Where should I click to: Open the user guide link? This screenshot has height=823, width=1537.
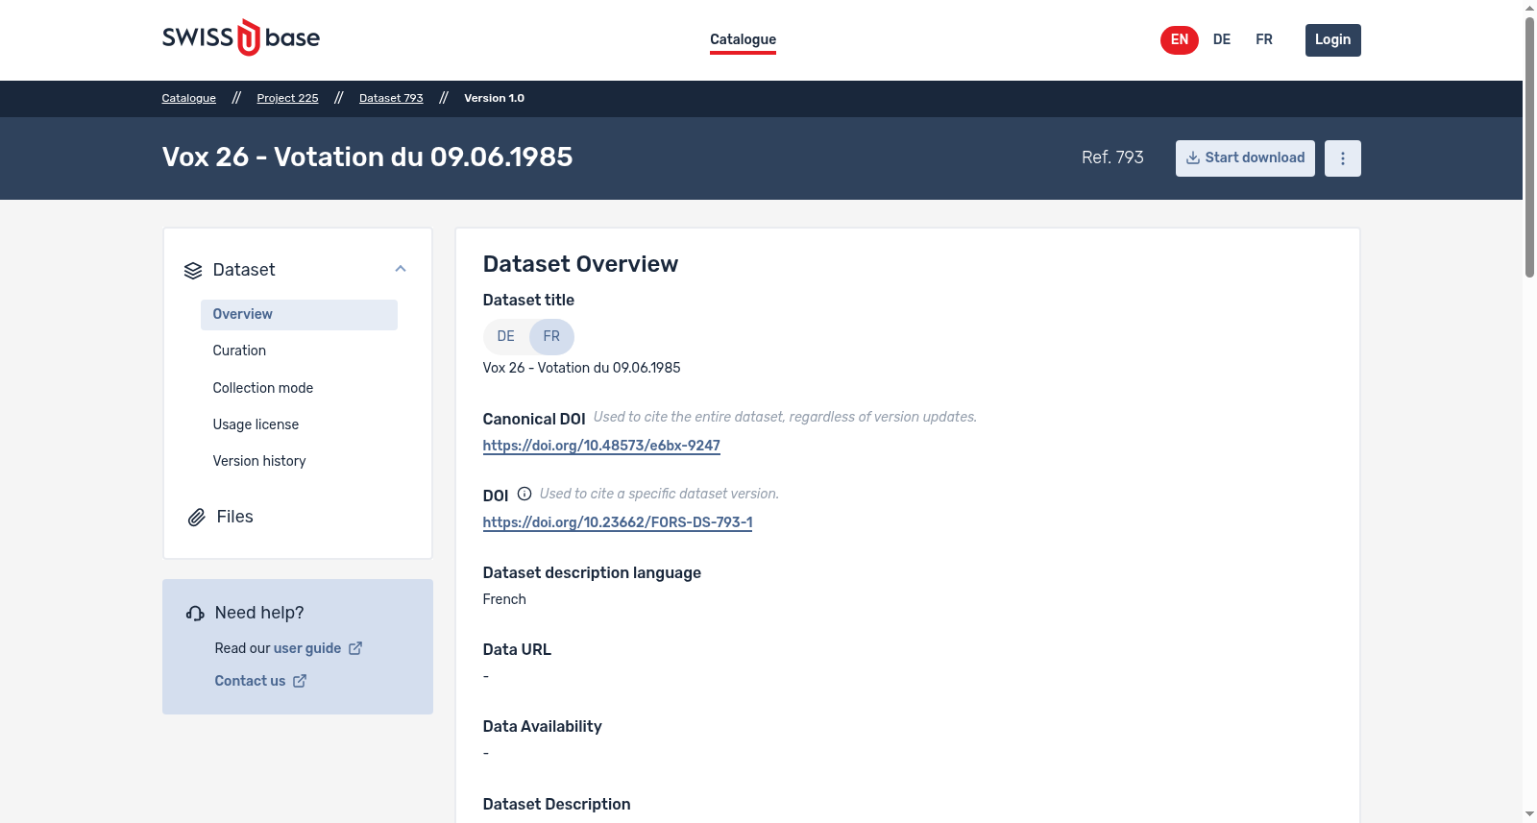[x=307, y=648]
